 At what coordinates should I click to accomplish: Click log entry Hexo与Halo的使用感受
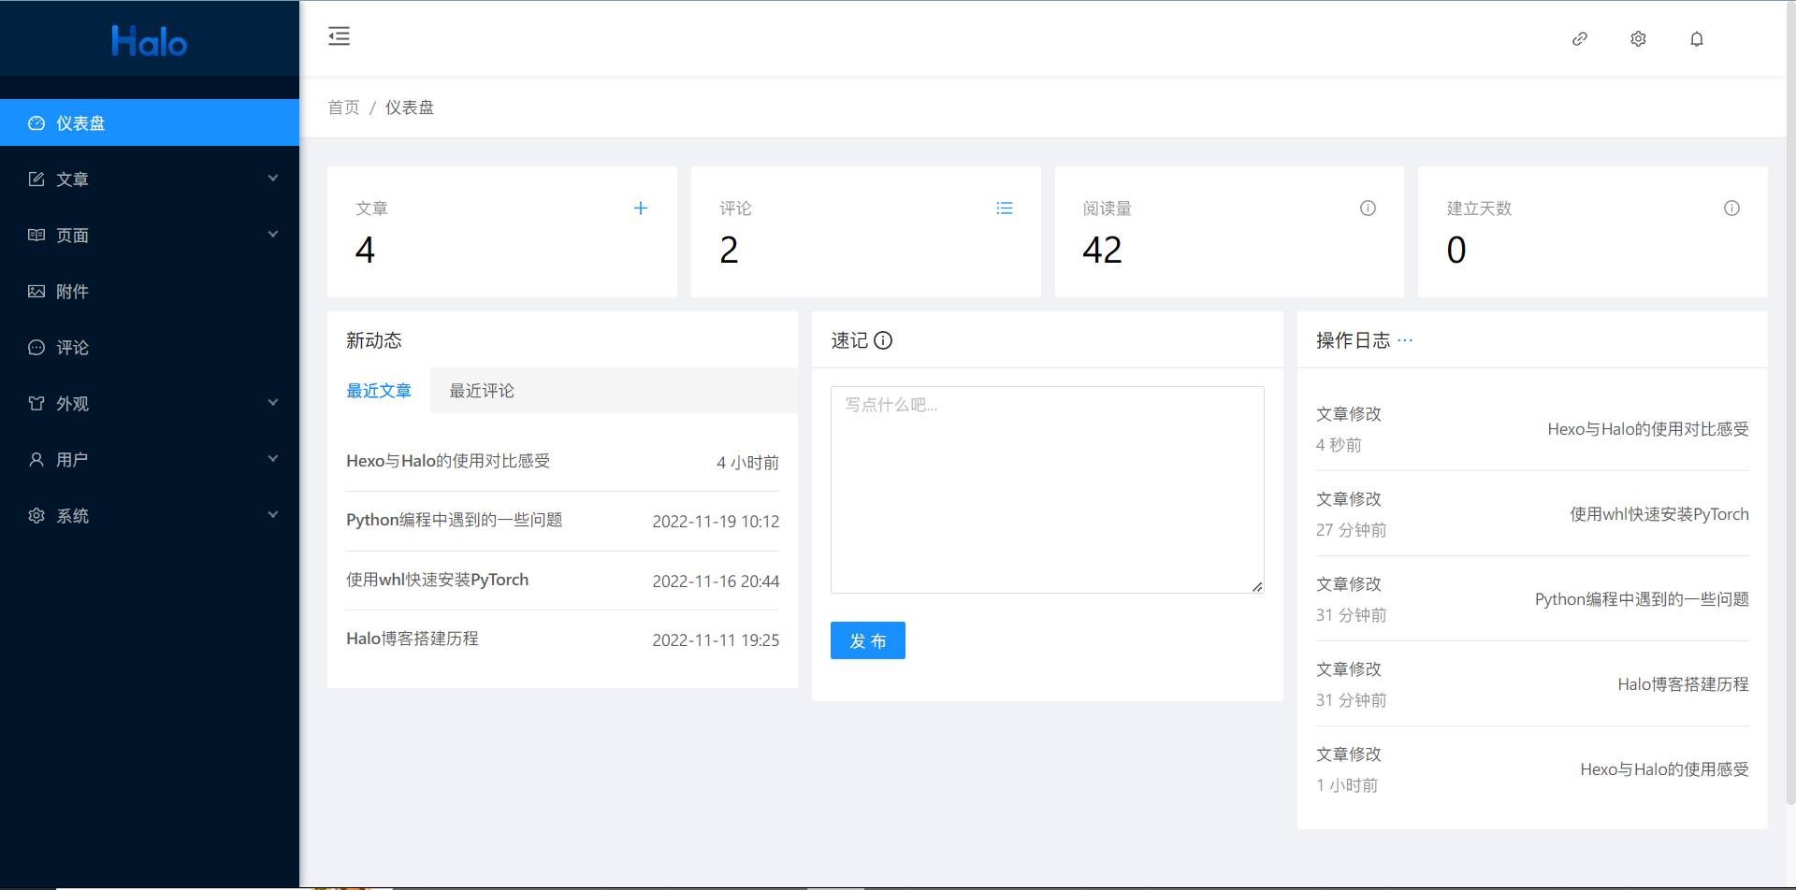click(x=1665, y=769)
